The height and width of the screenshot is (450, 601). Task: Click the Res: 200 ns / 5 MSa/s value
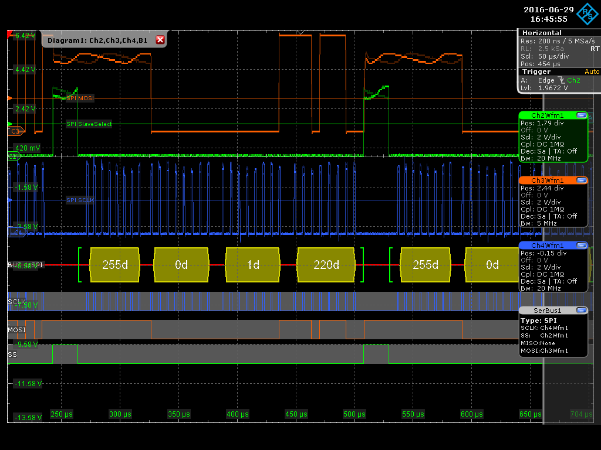pyautogui.click(x=558, y=41)
